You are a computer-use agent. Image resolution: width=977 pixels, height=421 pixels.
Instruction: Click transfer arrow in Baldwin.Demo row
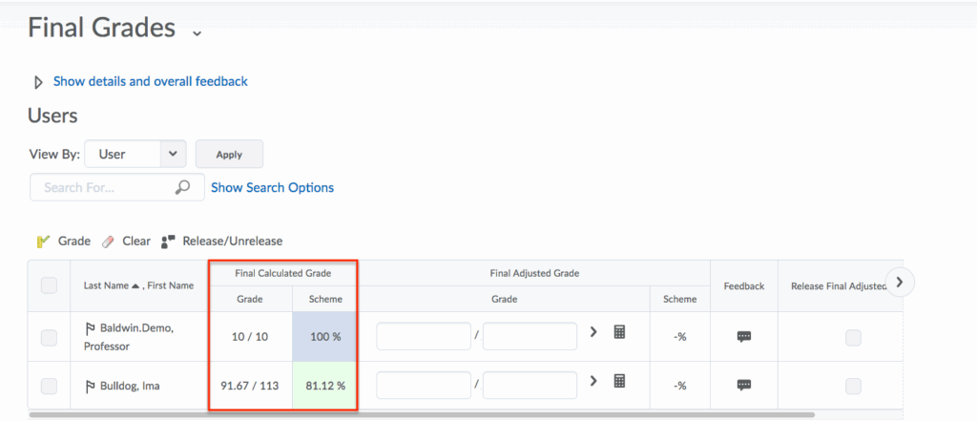click(592, 332)
